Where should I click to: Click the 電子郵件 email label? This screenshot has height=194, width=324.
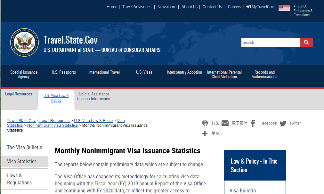click(x=239, y=123)
